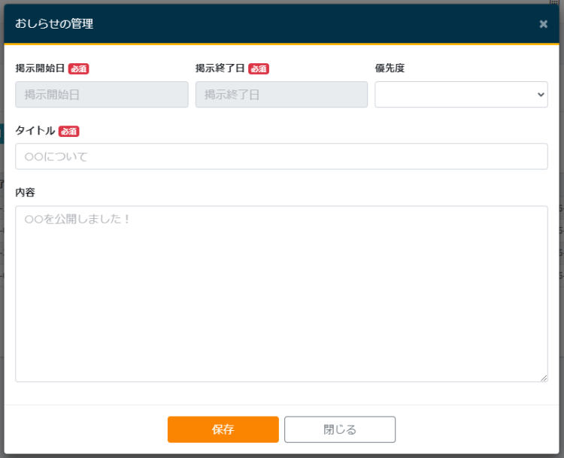Viewport: 564px width, 458px height.
Task: Focus the タイトル text field
Action: (281, 156)
